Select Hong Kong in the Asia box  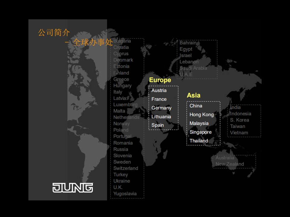[x=201, y=115]
